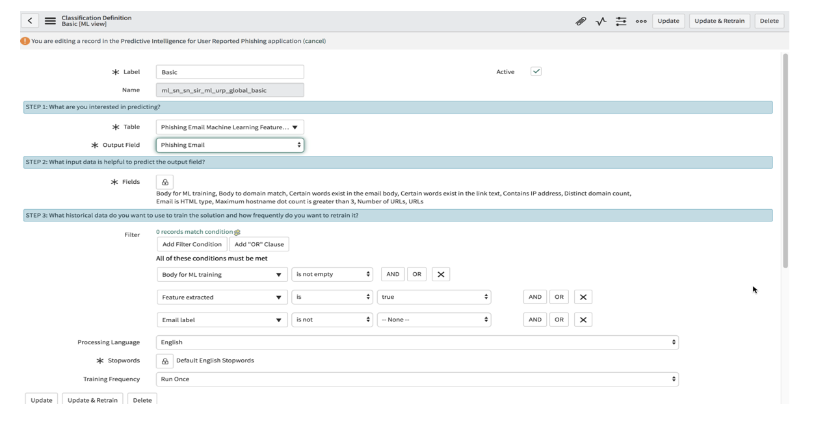The image size is (816, 430).
Task: Open the Feature extracted field dropdown
Action: (222, 297)
